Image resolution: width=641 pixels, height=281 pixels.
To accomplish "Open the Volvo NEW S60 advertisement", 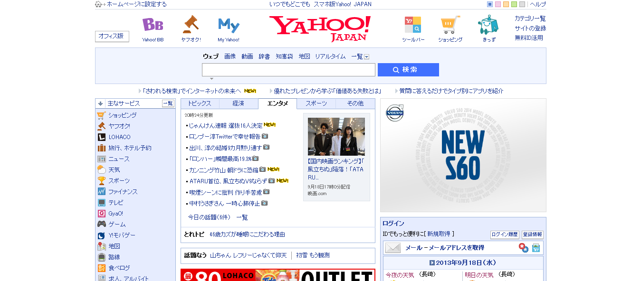I will point(463,155).
